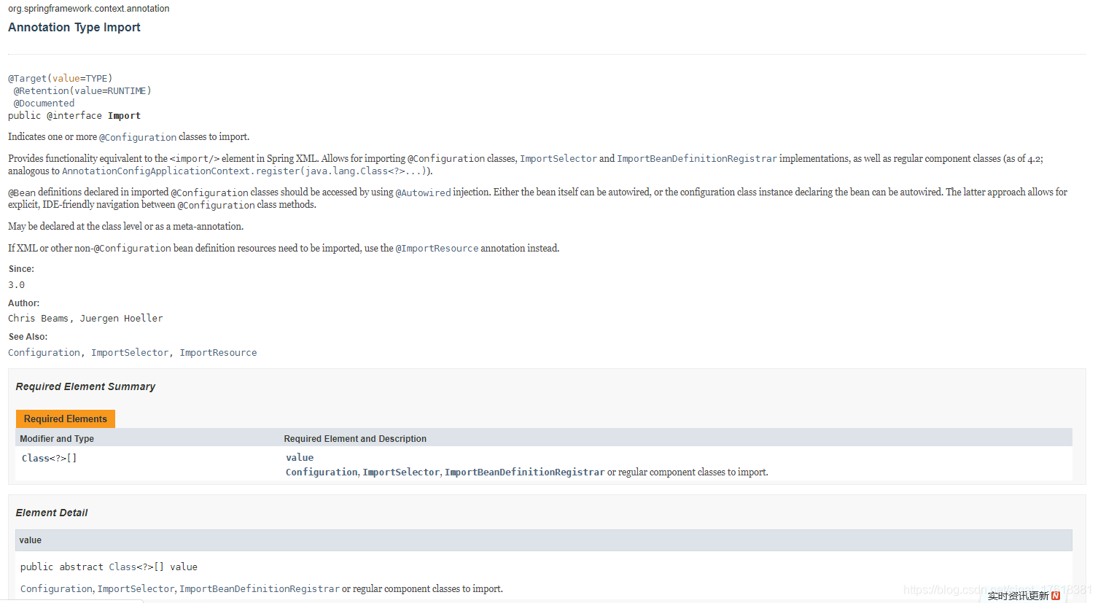Open the @ImportResource link in XML sentence
Viewport: 1098px width, 603px height.
coord(437,249)
